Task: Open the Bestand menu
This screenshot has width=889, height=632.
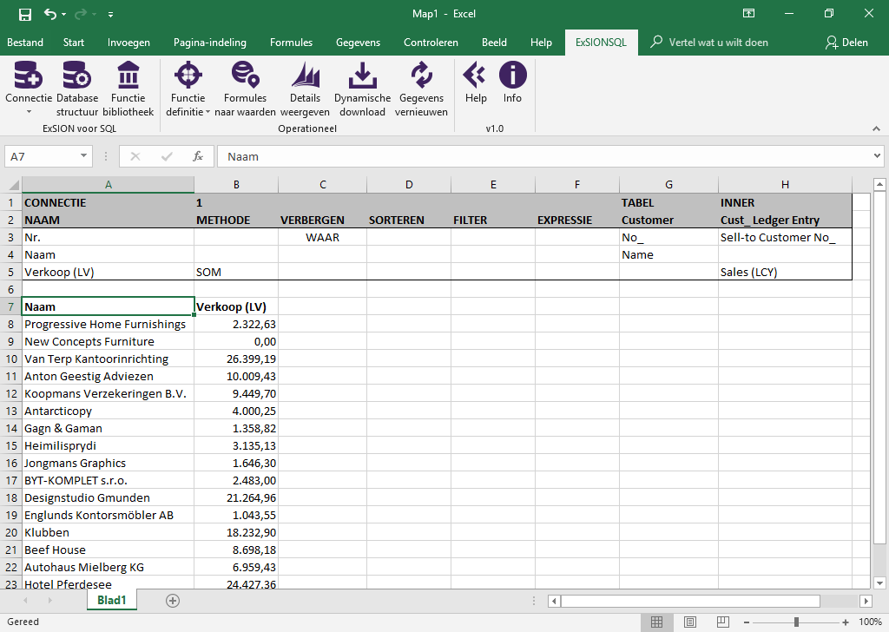Action: 25,43
